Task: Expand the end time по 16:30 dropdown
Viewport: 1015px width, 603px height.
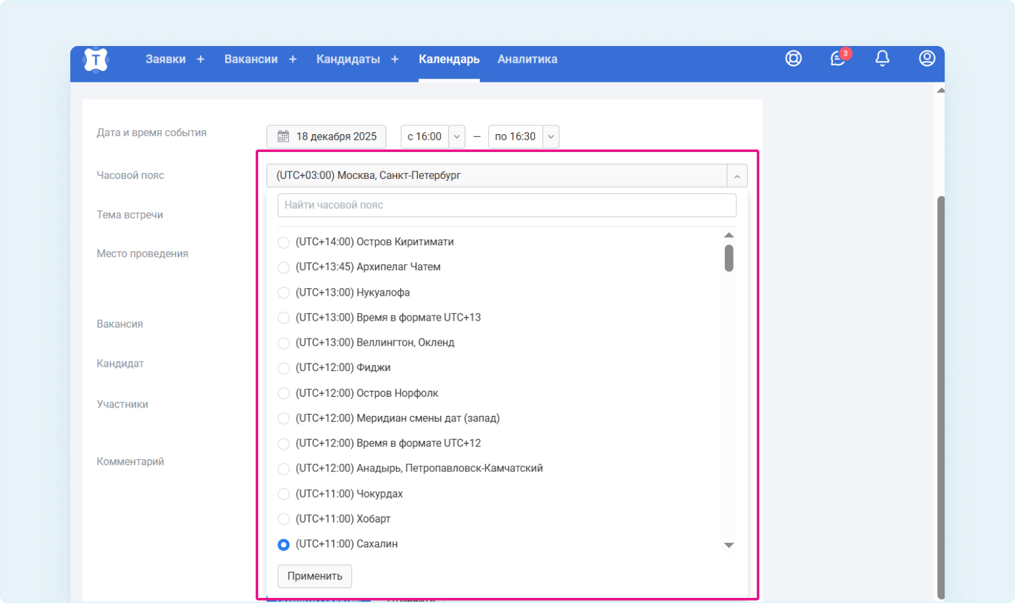Action: (x=550, y=137)
